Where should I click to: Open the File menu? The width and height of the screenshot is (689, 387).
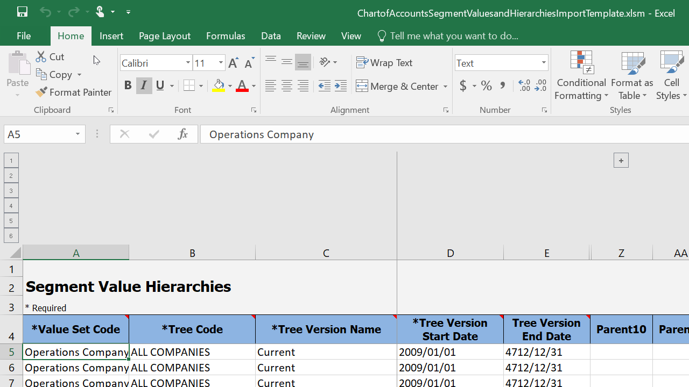click(x=24, y=36)
